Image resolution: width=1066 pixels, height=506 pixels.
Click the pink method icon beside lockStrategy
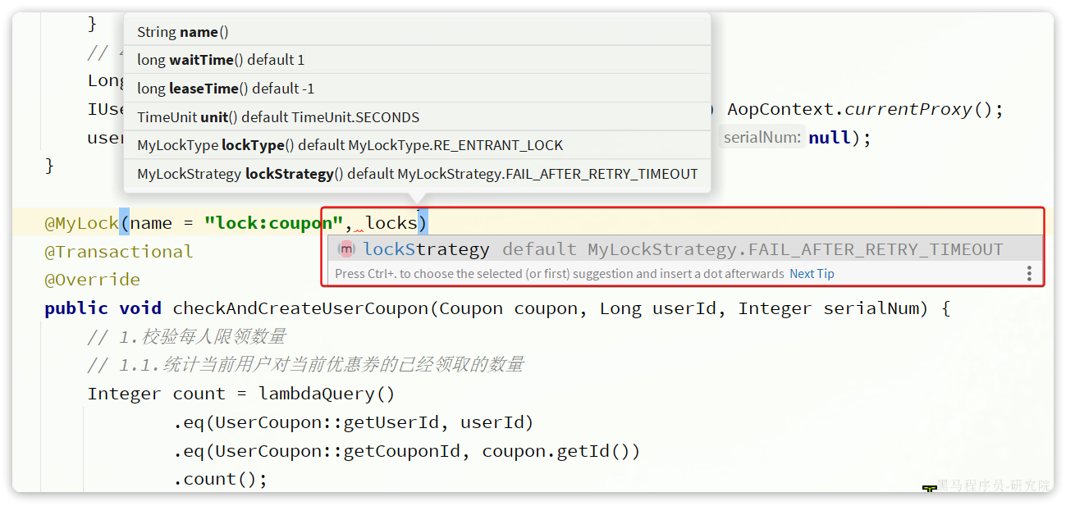(x=346, y=249)
